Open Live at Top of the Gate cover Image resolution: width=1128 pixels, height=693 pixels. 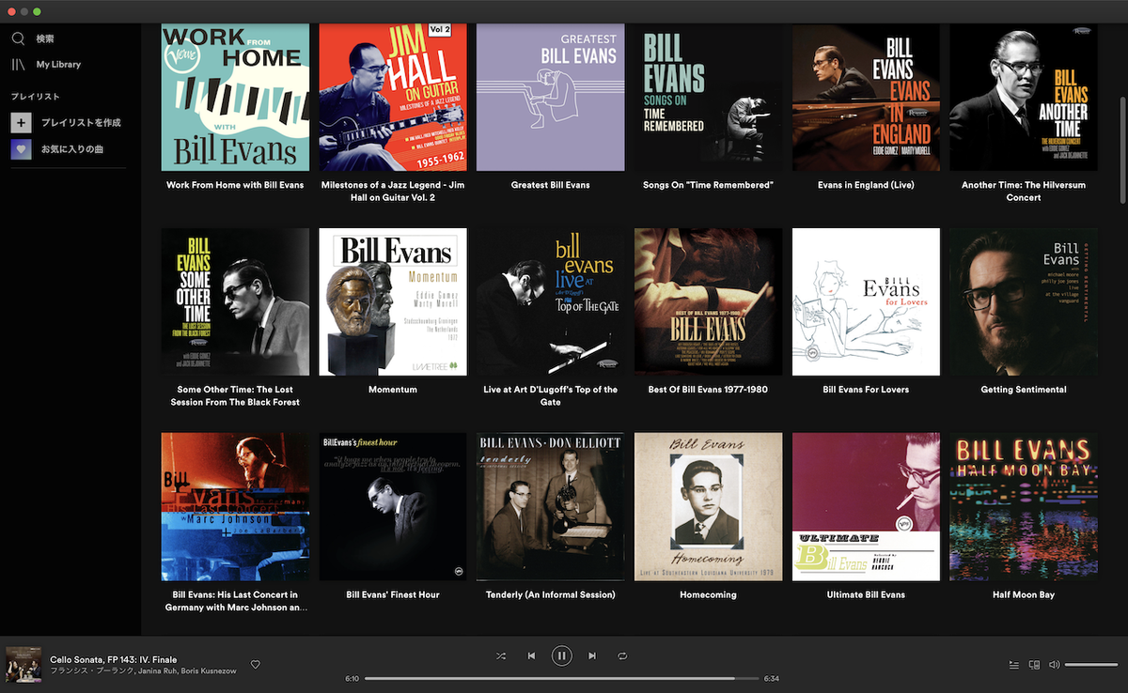point(551,301)
